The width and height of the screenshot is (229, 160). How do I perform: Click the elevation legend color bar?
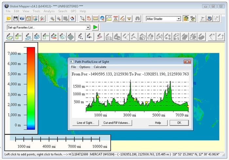(x=31, y=88)
